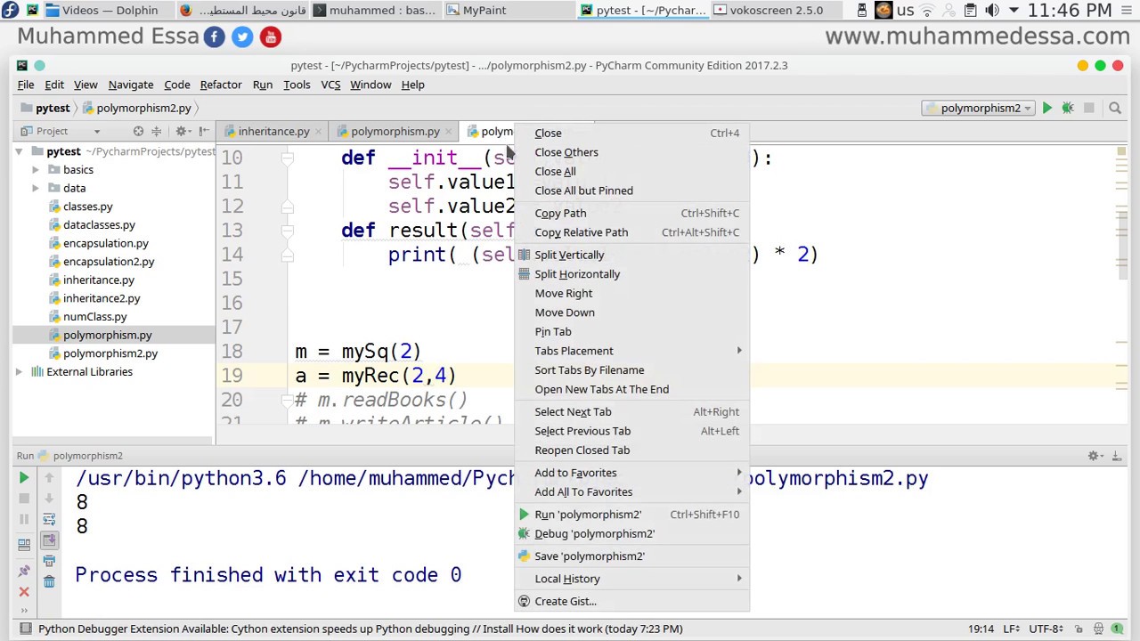1140x641 pixels.
Task: Click up the stack trace arrow
Action: coord(49,478)
